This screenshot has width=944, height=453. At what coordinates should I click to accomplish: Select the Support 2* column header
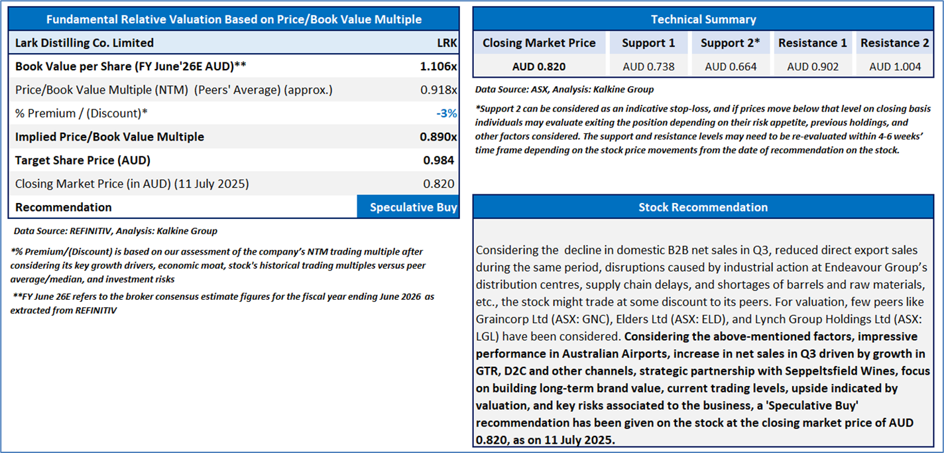pyautogui.click(x=731, y=43)
